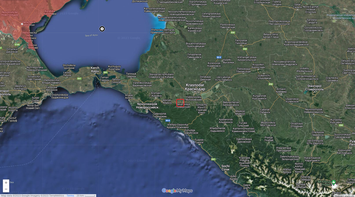
Task: Click the Sochi city label
Action: pos(225,168)
